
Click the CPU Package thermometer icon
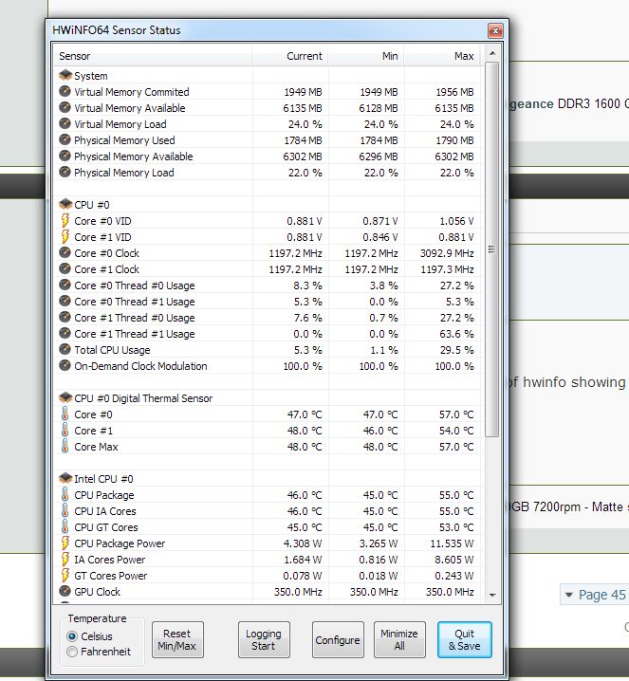[x=65, y=495]
